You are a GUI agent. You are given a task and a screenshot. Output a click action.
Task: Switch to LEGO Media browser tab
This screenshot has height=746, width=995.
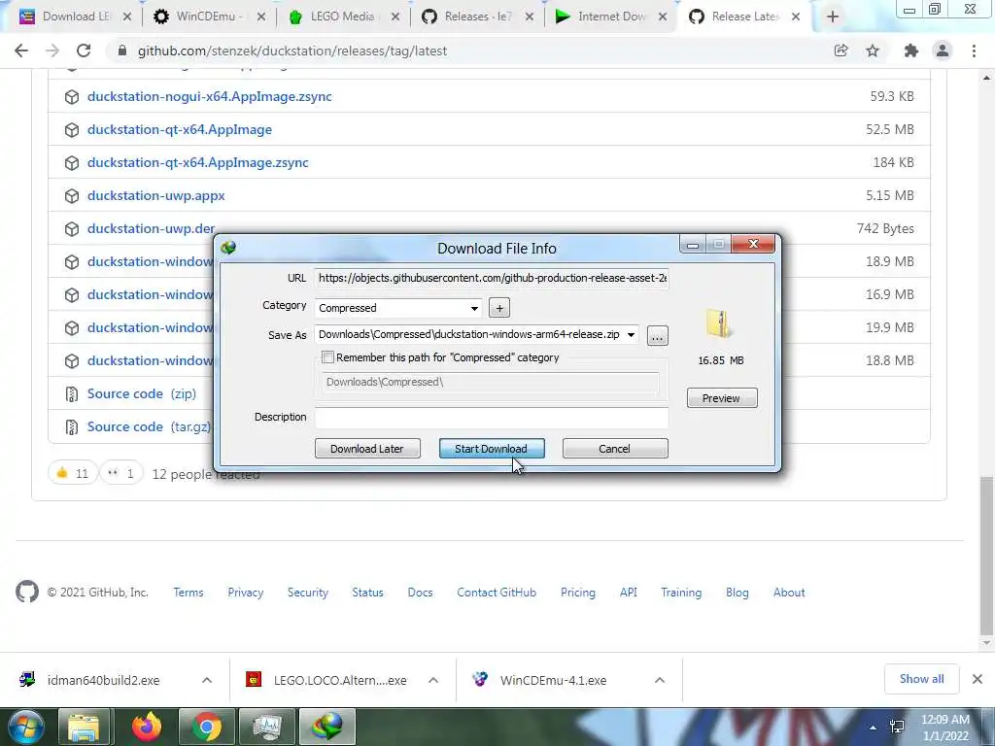tap(341, 17)
